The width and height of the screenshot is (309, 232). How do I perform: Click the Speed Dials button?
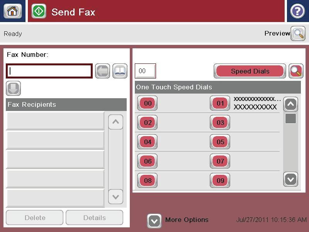(250, 71)
